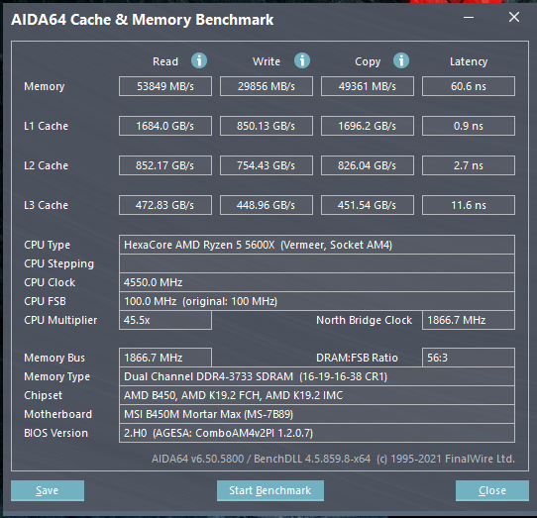
Task: Select Memory read value 53849 MB/s
Action: click(x=165, y=86)
